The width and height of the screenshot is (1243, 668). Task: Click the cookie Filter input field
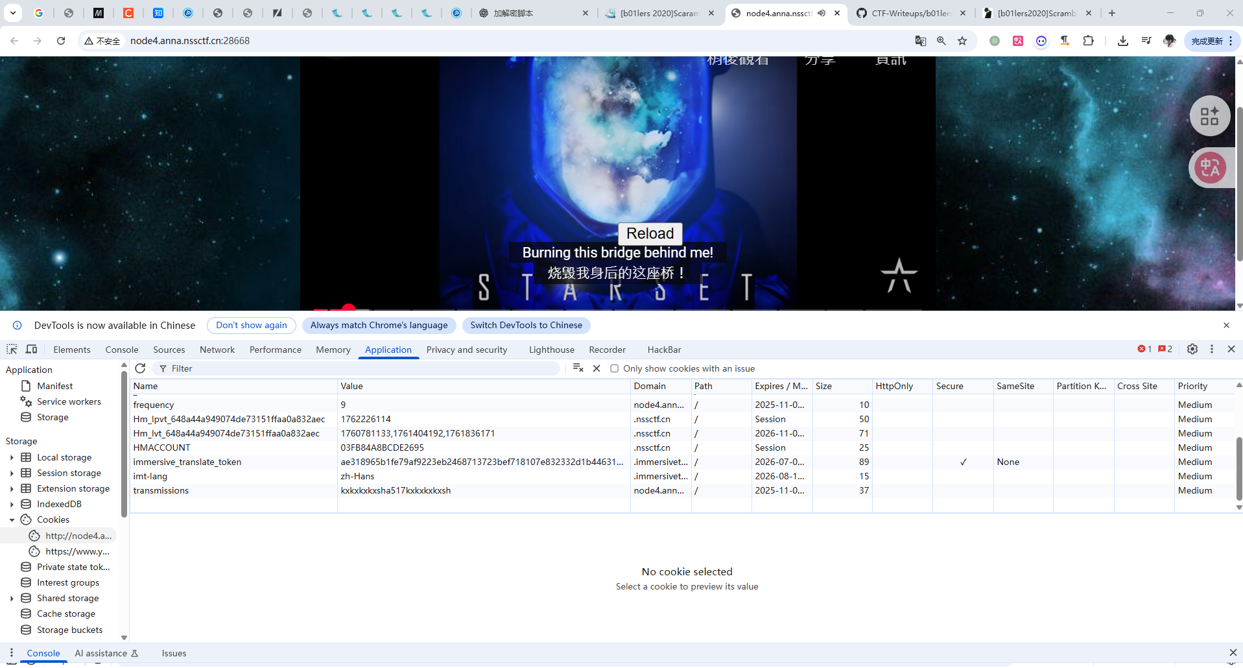point(357,368)
